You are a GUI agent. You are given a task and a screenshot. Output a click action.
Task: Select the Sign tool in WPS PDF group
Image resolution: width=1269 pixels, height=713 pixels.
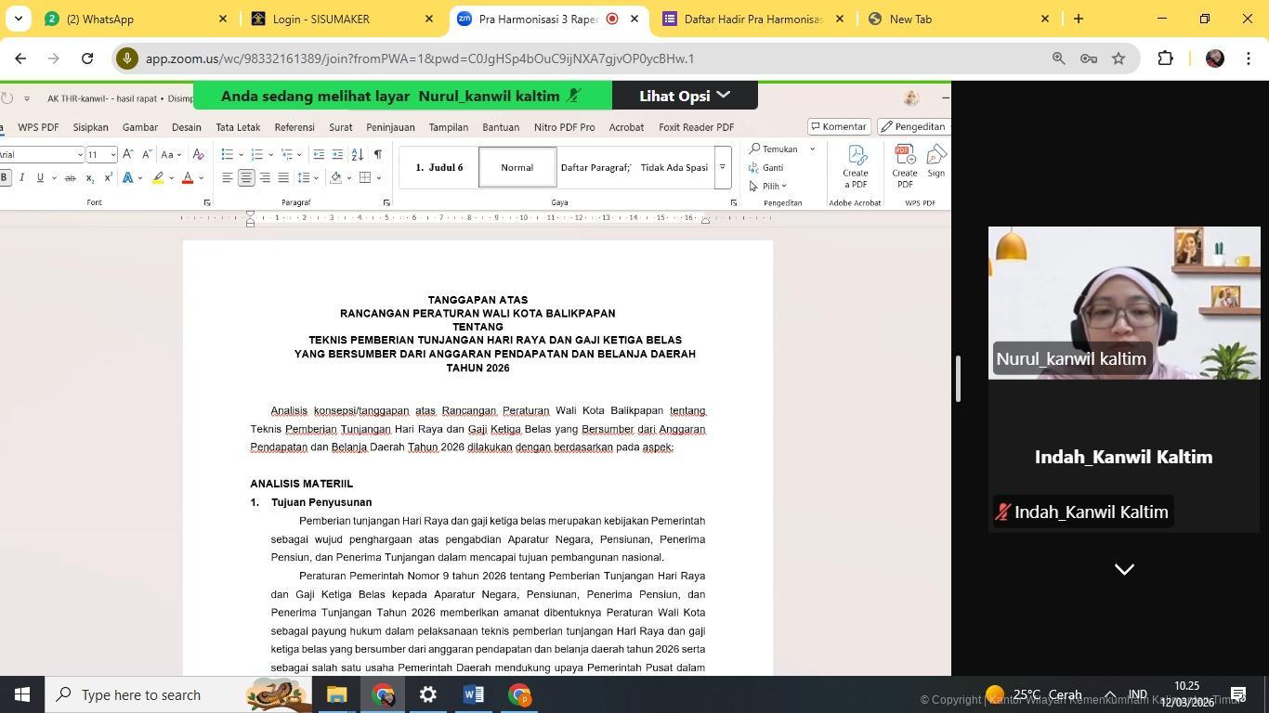[935, 165]
